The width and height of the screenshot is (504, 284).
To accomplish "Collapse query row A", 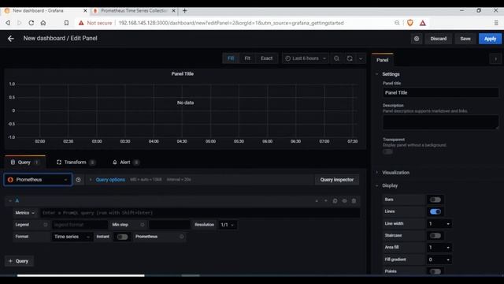I will coord(10,200).
